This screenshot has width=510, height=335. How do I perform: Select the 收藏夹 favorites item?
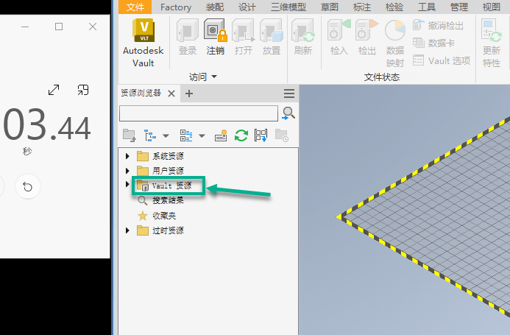point(157,216)
